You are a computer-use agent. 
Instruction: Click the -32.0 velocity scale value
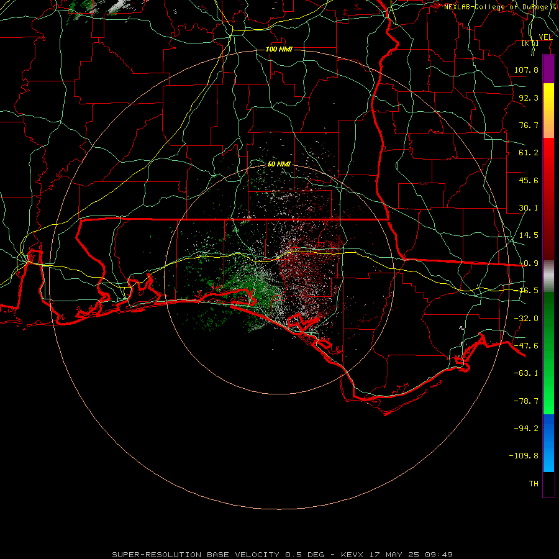tap(526, 319)
